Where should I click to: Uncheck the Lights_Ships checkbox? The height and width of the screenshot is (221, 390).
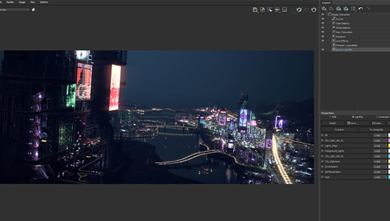click(322, 146)
